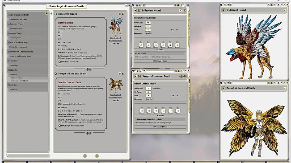Screen dimensions: 291x163
Task: Go to previous book page button
Action: coord(85,156)
